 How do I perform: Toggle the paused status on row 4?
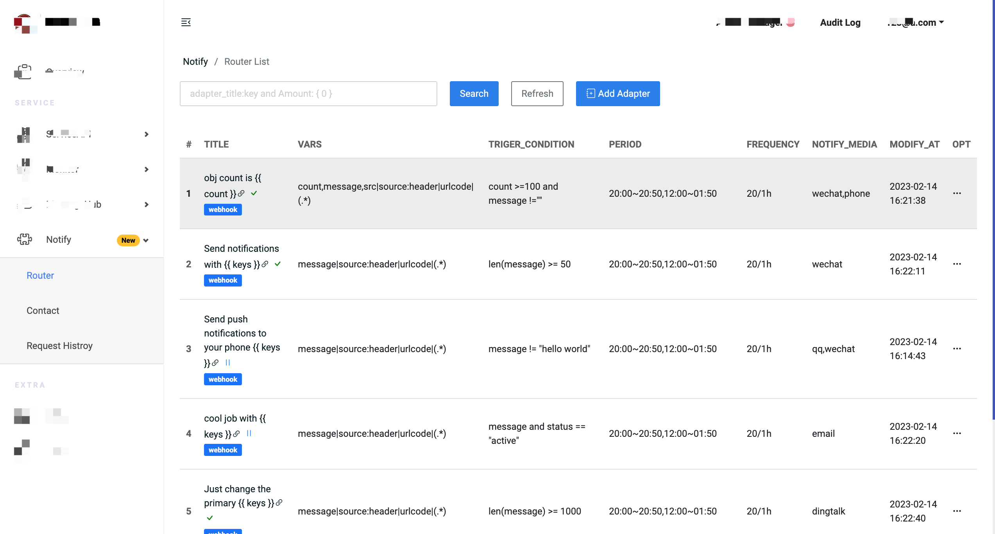[x=249, y=433]
